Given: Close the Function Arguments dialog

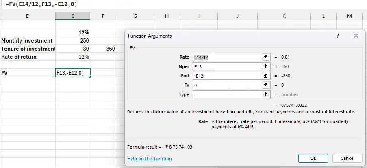Looking at the screenshot, I should pos(356,36).
